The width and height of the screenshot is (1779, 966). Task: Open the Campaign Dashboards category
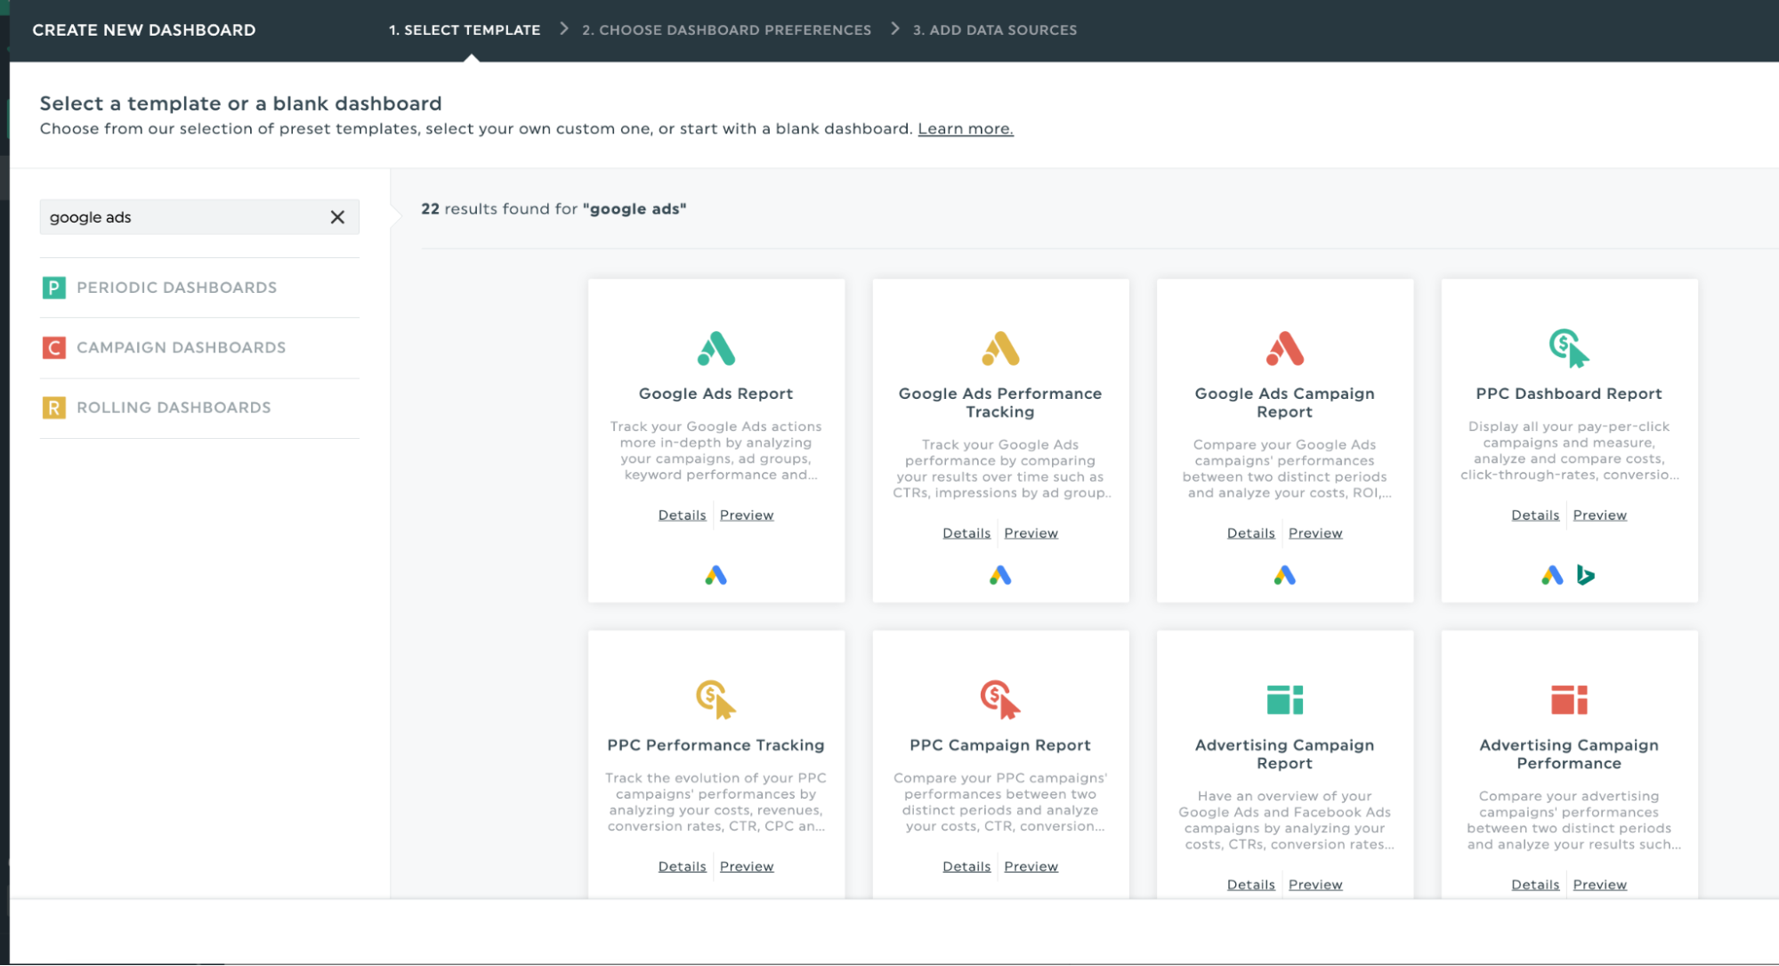181,347
